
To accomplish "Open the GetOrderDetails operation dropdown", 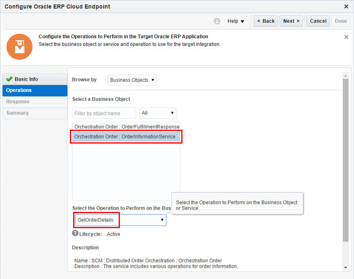I will (x=121, y=220).
